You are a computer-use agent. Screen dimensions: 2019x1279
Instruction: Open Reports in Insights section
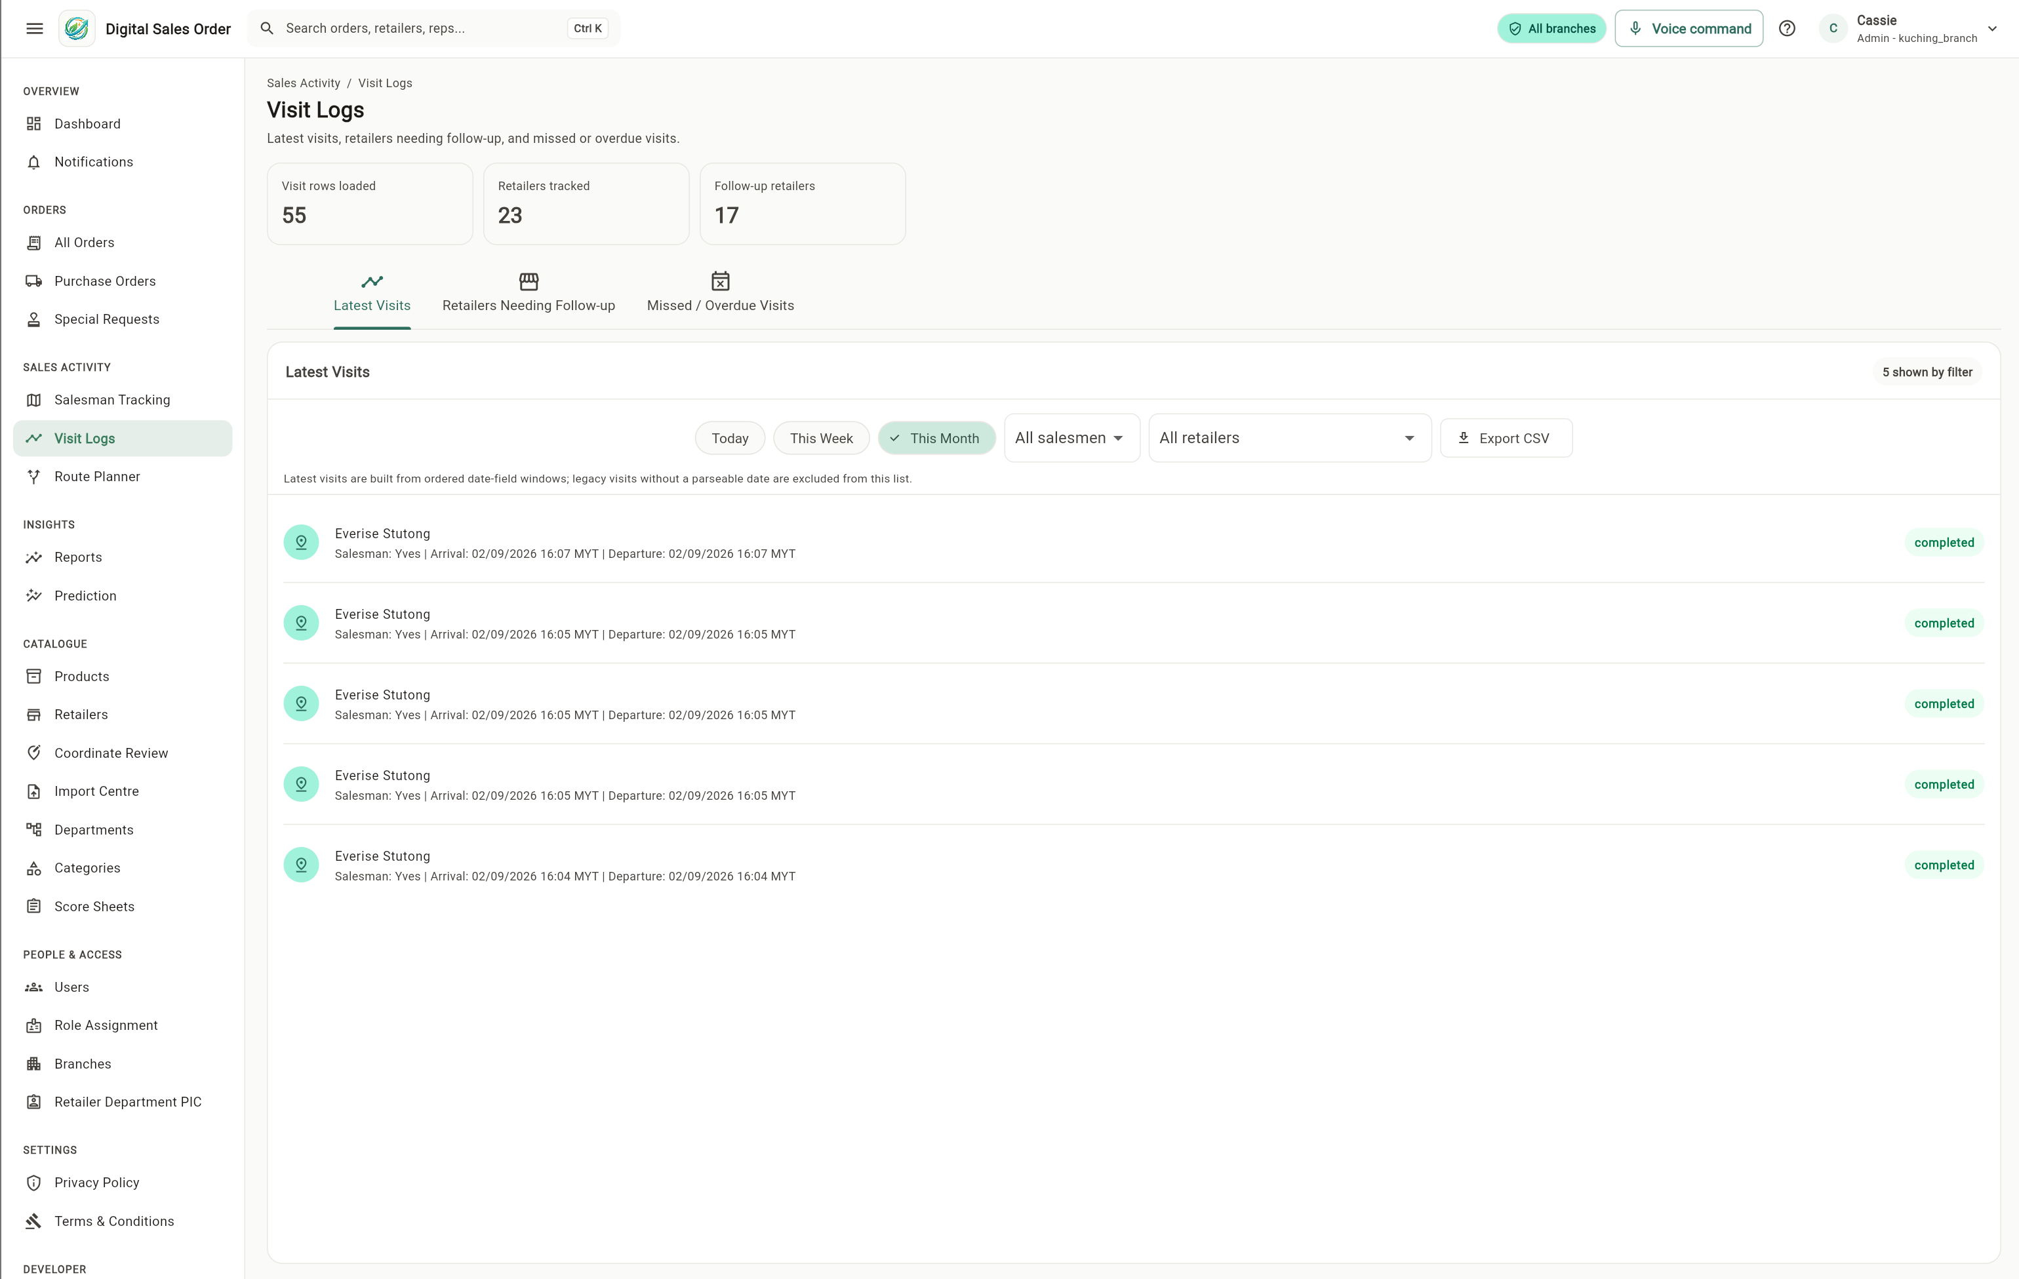coord(123,557)
